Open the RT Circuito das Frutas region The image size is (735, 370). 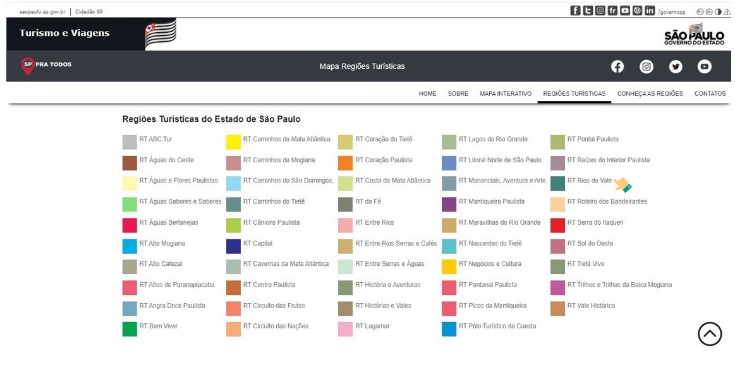click(x=274, y=306)
